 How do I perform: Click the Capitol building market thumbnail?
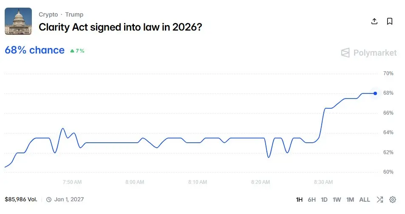pos(18,21)
